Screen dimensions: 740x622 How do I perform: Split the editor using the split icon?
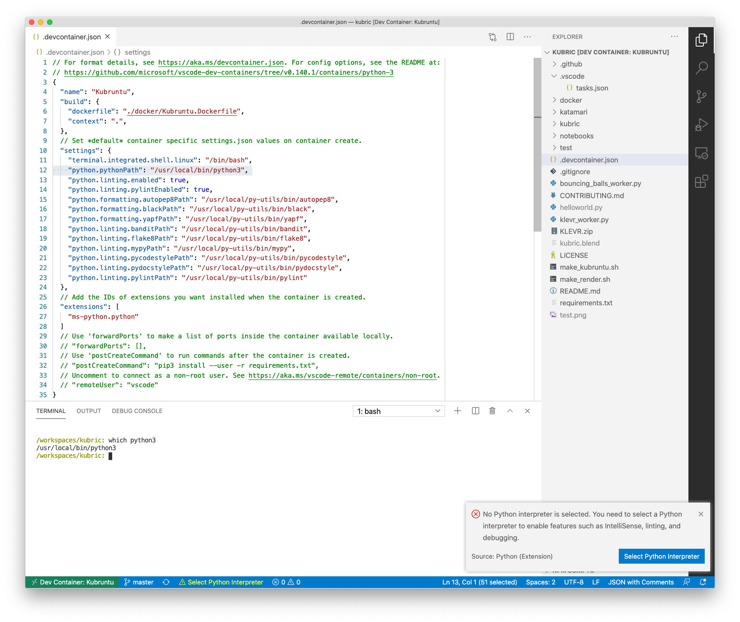click(510, 37)
